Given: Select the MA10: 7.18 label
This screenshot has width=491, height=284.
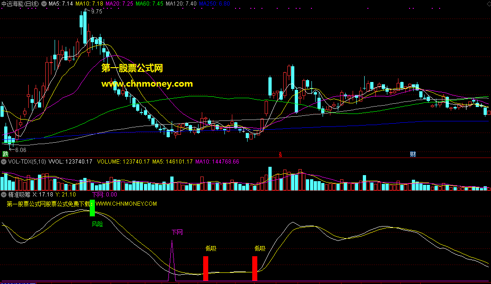Looking at the screenshot, I should (x=89, y=4).
